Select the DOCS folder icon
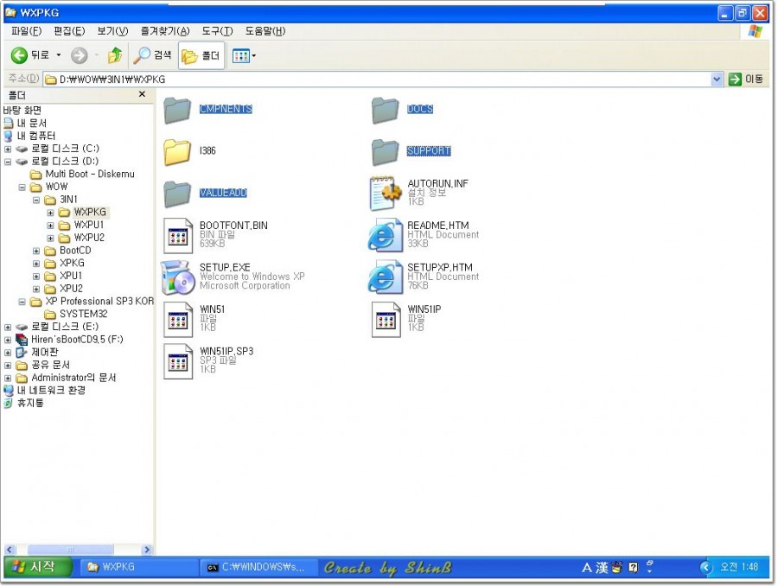Viewport: 778px width, 586px height. point(385,109)
